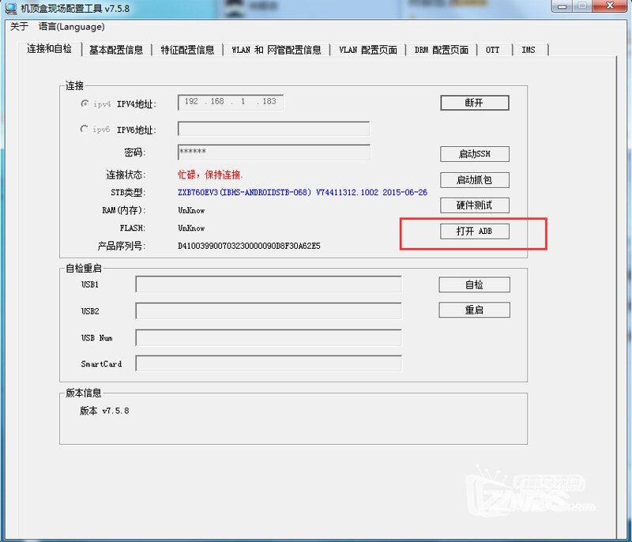Image resolution: width=632 pixels, height=542 pixels.
Task: Click the 打开 ADB button
Action: point(475,231)
